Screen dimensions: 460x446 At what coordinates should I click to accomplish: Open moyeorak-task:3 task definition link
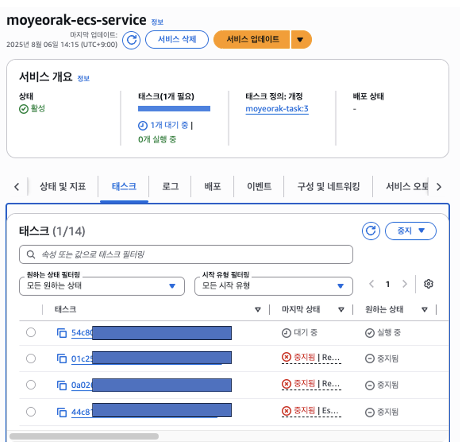pos(277,109)
